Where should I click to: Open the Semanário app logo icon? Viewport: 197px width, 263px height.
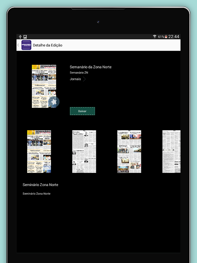(x=26, y=45)
